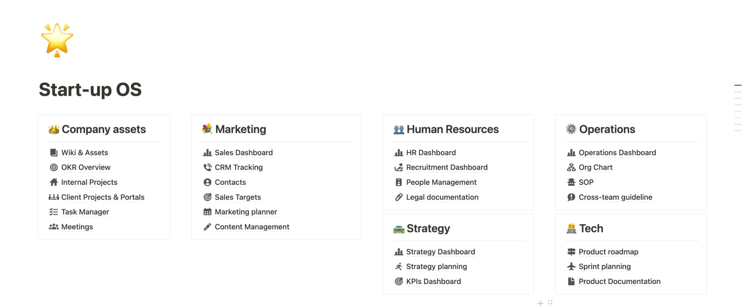Click the org hierarchy icon beside Org Chart
This screenshot has height=306, width=745.
[x=571, y=167]
